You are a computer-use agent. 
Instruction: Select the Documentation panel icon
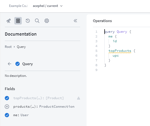click(x=18, y=21)
